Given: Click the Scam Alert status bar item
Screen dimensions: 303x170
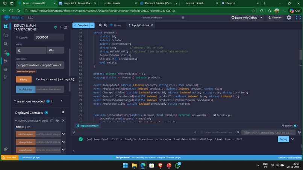Looking at the screenshot, I should click(9, 158).
